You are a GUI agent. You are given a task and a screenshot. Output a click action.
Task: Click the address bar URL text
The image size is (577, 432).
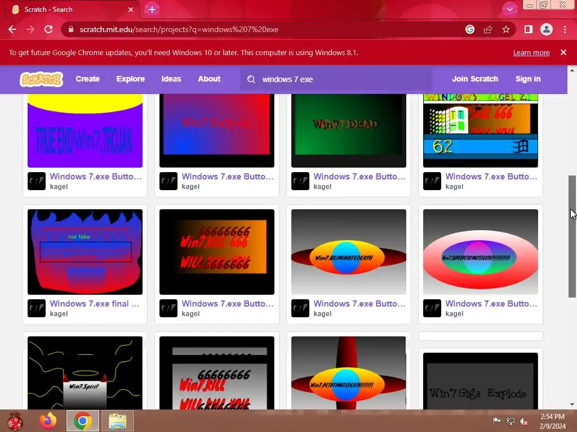[x=179, y=29]
